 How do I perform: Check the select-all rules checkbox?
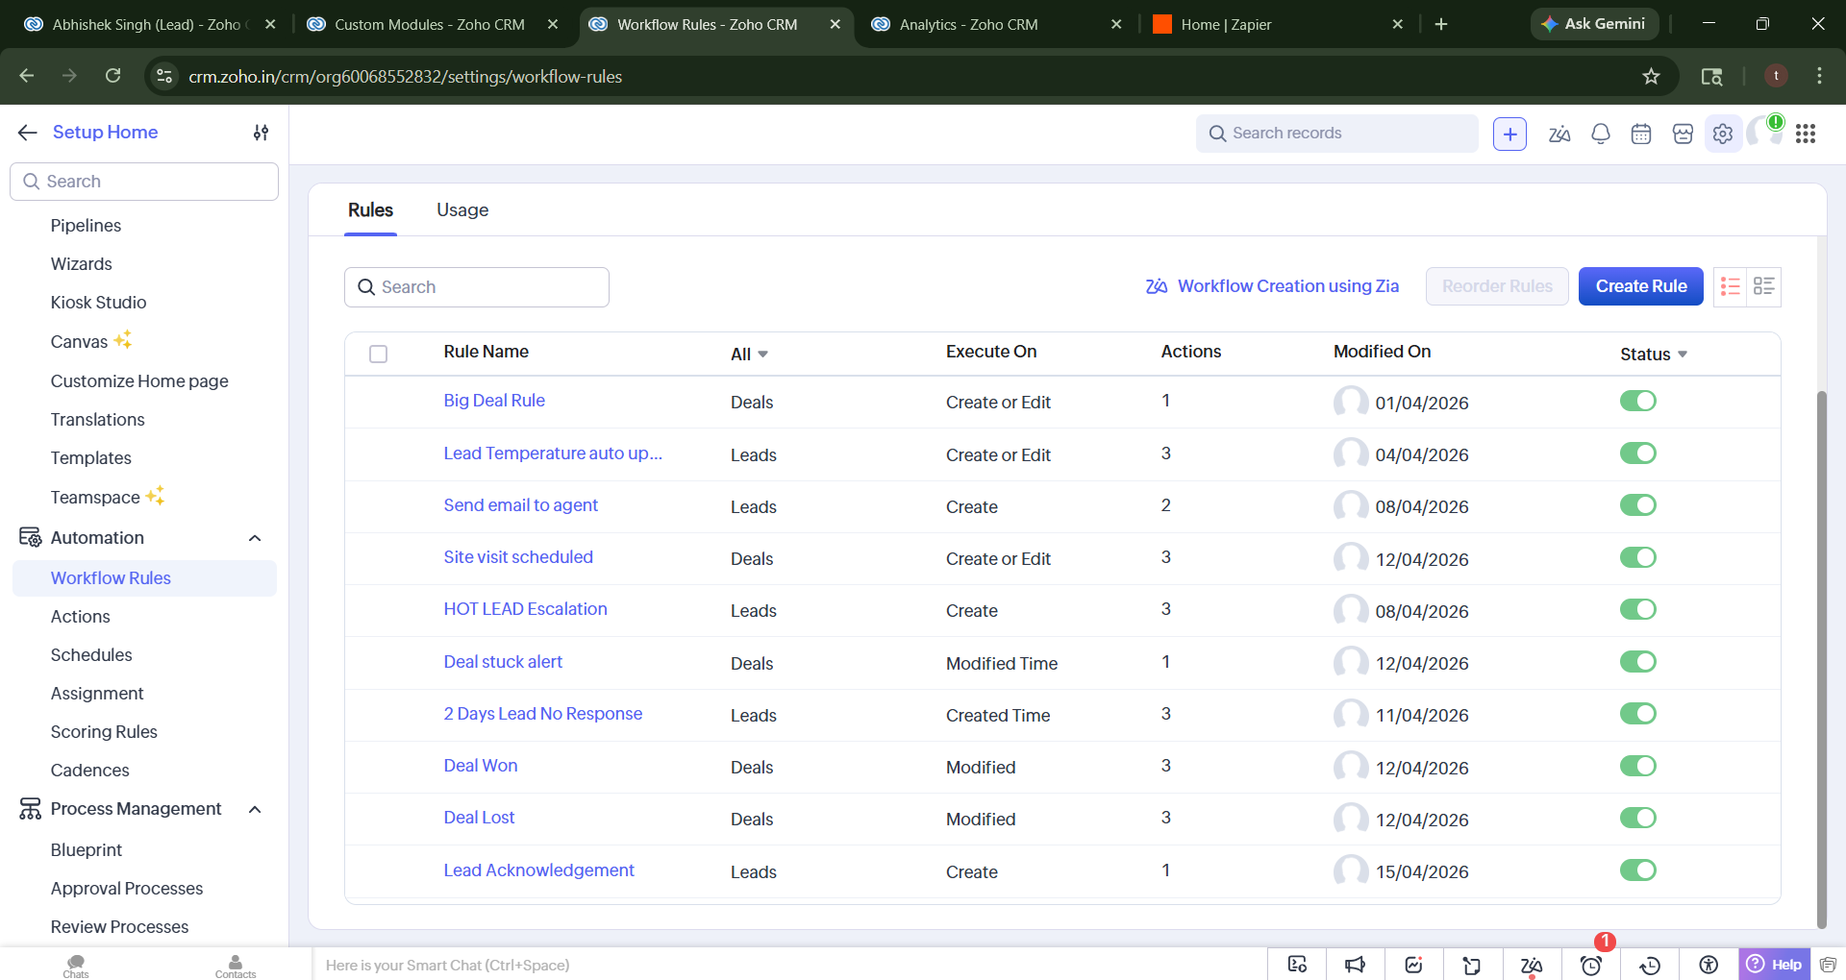(x=379, y=355)
